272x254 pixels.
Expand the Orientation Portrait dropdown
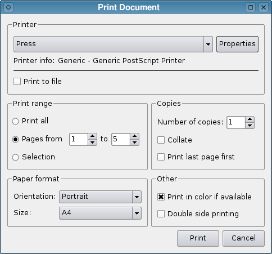pos(100,197)
